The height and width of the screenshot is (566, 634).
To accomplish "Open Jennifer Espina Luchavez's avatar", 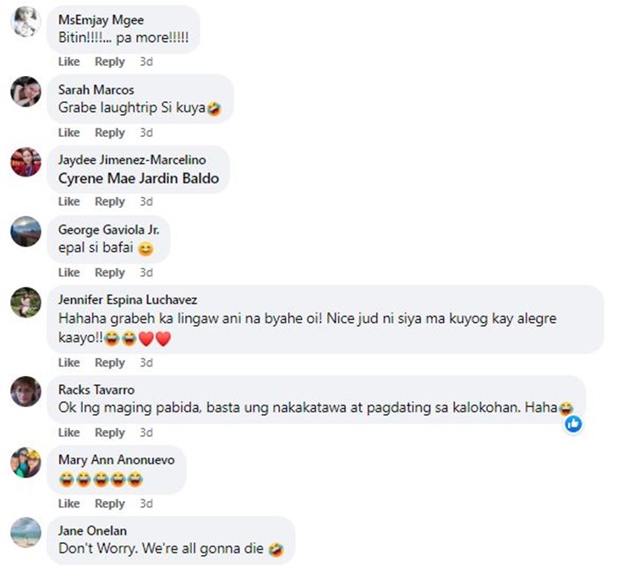I will (25, 302).
